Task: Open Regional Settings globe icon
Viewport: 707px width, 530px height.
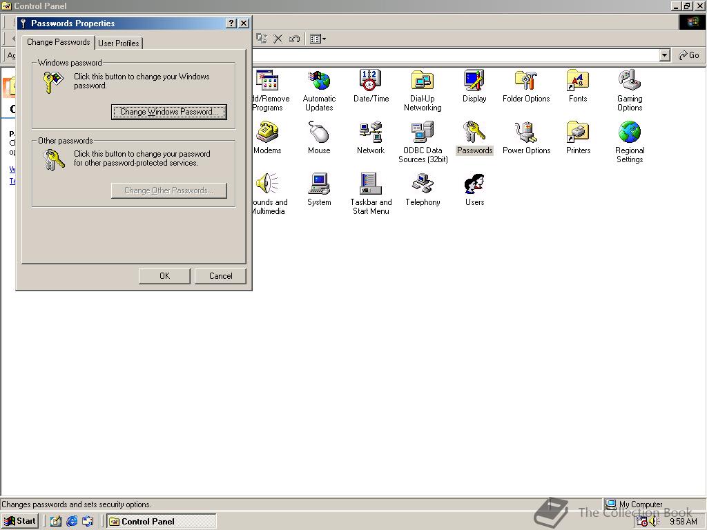Action: (630, 132)
